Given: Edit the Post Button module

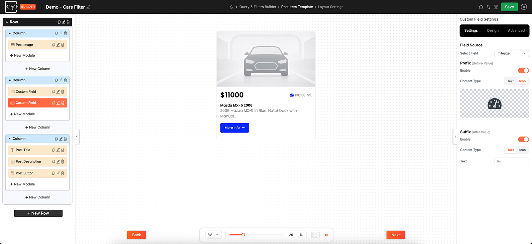Looking at the screenshot, I should (58, 173).
